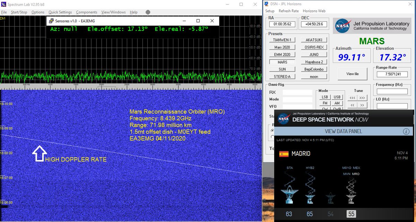
Task: Select the MARS preset button
Action: pyautogui.click(x=281, y=62)
